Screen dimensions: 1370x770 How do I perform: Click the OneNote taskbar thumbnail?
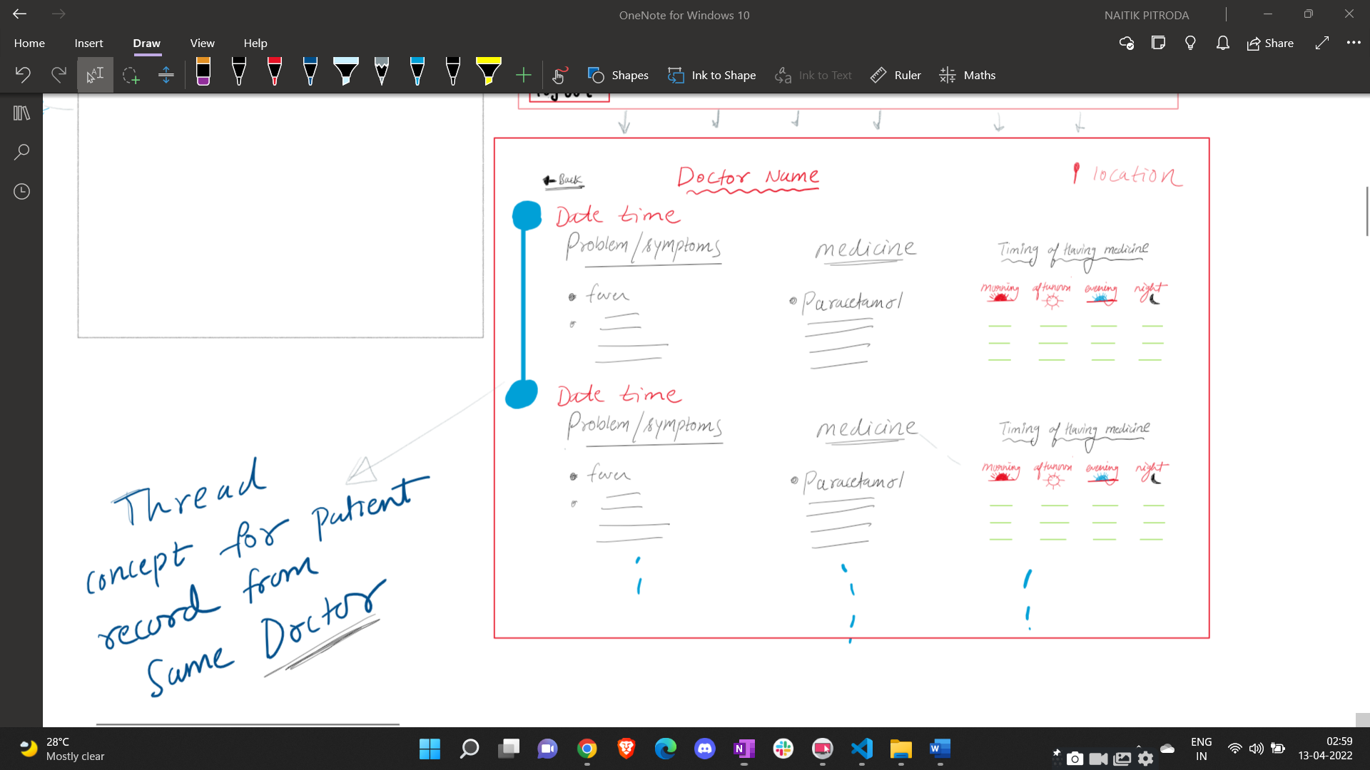(x=744, y=749)
